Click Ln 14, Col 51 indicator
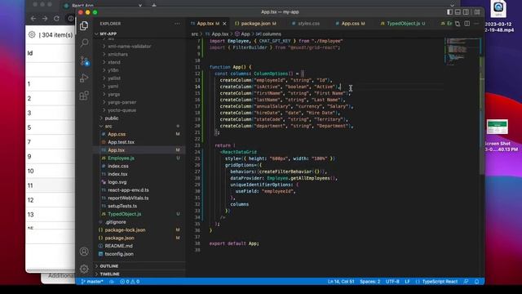Screen dimensions: 522x294 [341, 282]
